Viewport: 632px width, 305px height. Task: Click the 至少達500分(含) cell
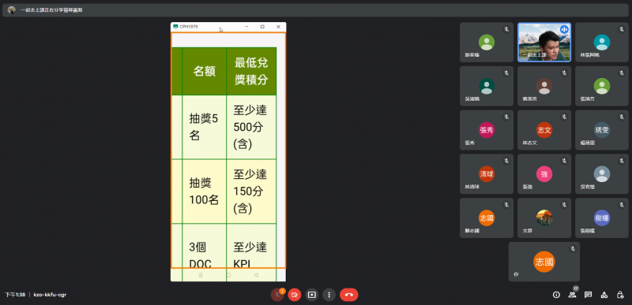click(251, 127)
